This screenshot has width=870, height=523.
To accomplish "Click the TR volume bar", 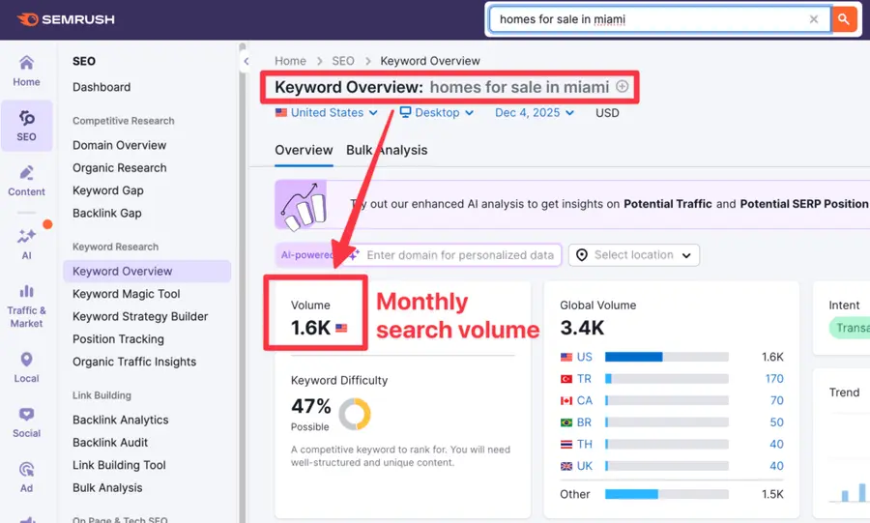I will click(x=666, y=379).
